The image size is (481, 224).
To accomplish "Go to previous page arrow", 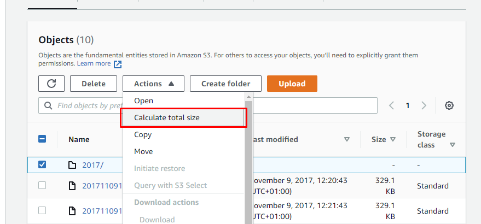I will [391, 106].
